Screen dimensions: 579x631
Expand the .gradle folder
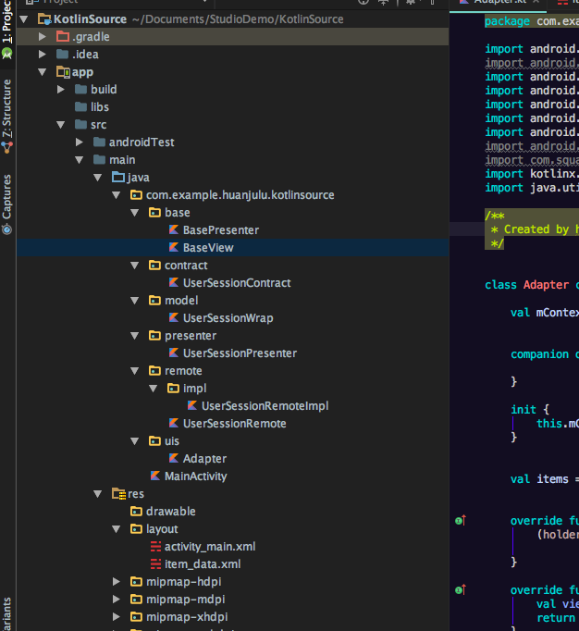pyautogui.click(x=42, y=37)
